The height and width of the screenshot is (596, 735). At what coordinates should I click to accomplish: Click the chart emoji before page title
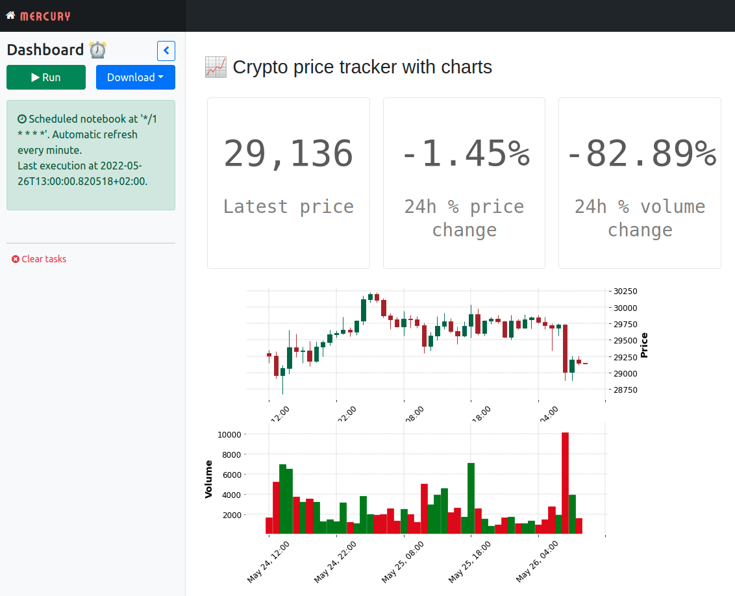tap(216, 67)
